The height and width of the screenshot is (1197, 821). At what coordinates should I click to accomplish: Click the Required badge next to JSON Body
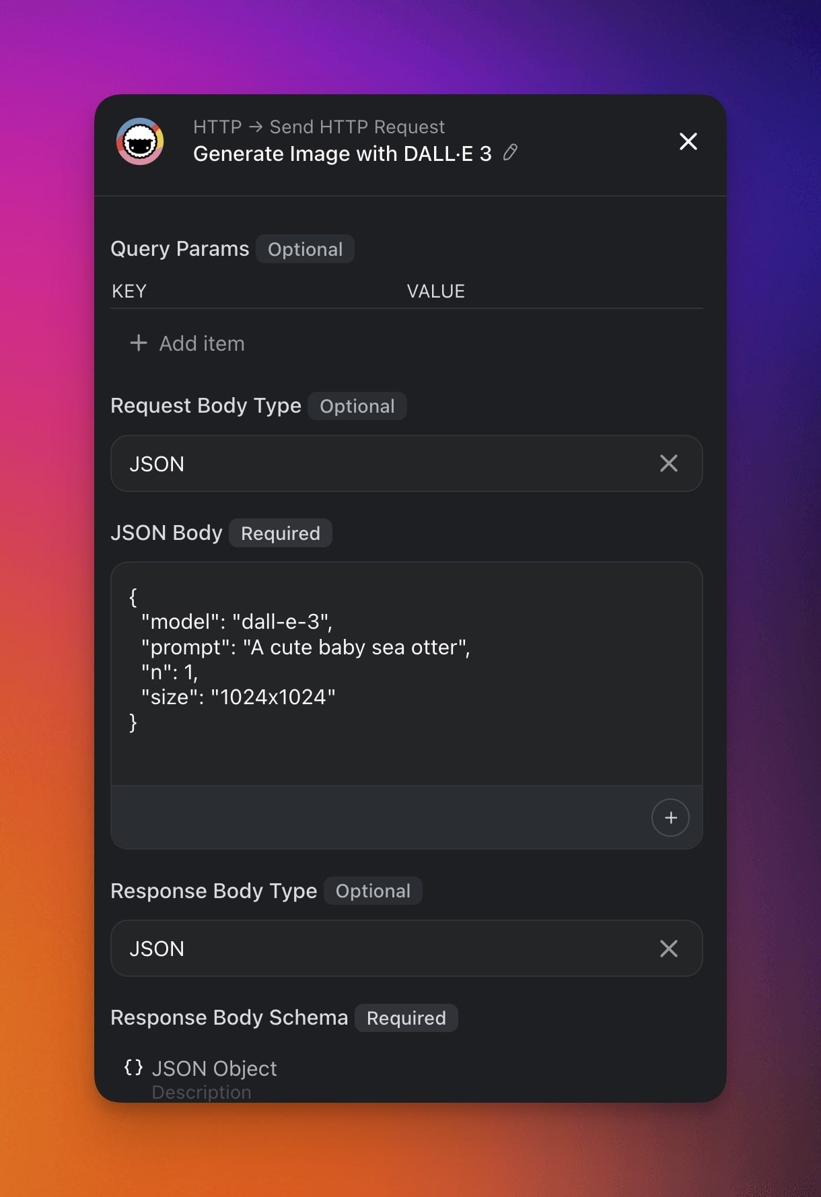280,533
